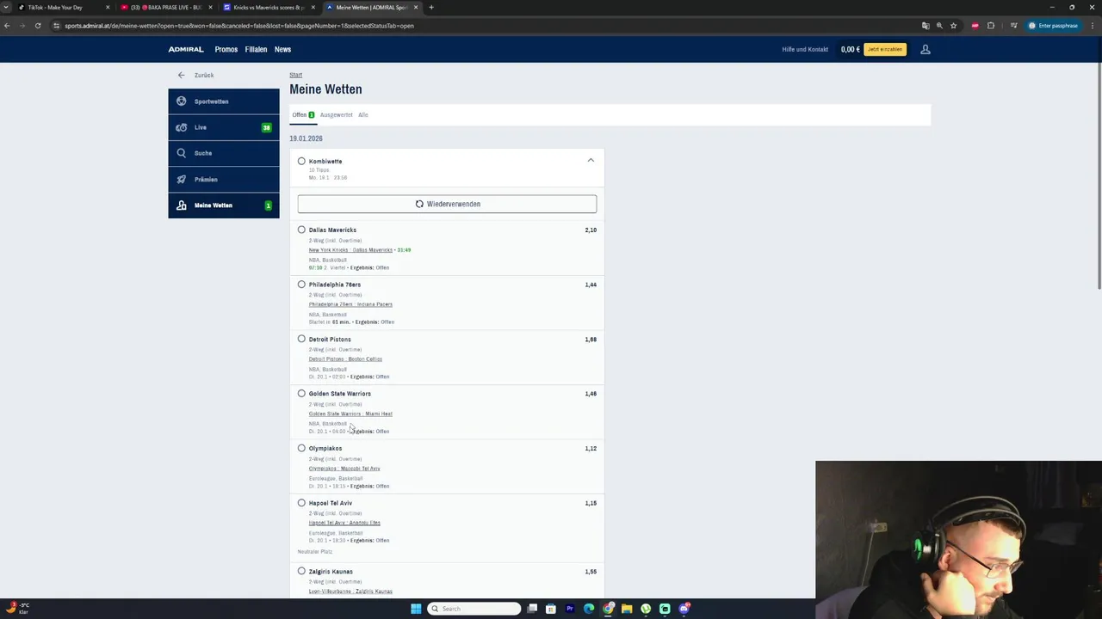Select the Philadelphia 76ers bet circle
Viewport: 1102px width, 619px height.
pos(301,284)
